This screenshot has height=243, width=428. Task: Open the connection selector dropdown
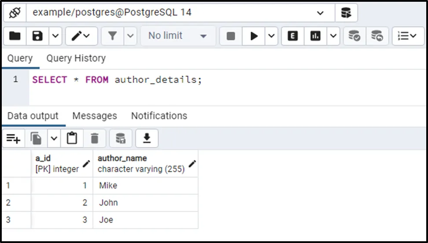click(x=320, y=13)
